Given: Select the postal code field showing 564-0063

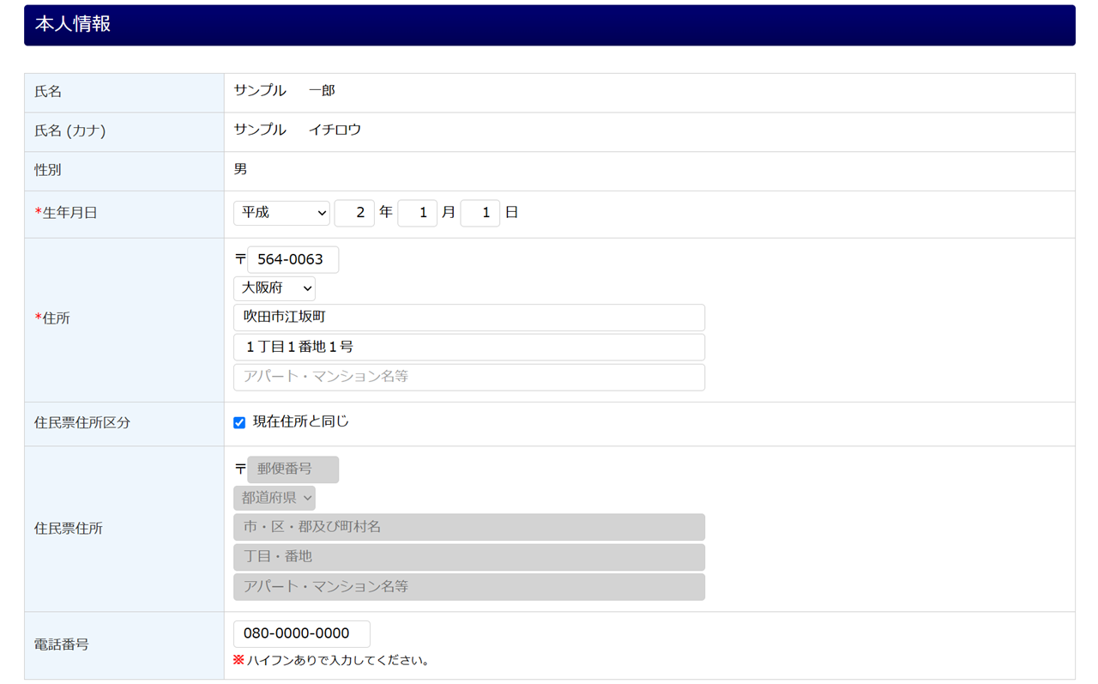Looking at the screenshot, I should click(x=293, y=259).
